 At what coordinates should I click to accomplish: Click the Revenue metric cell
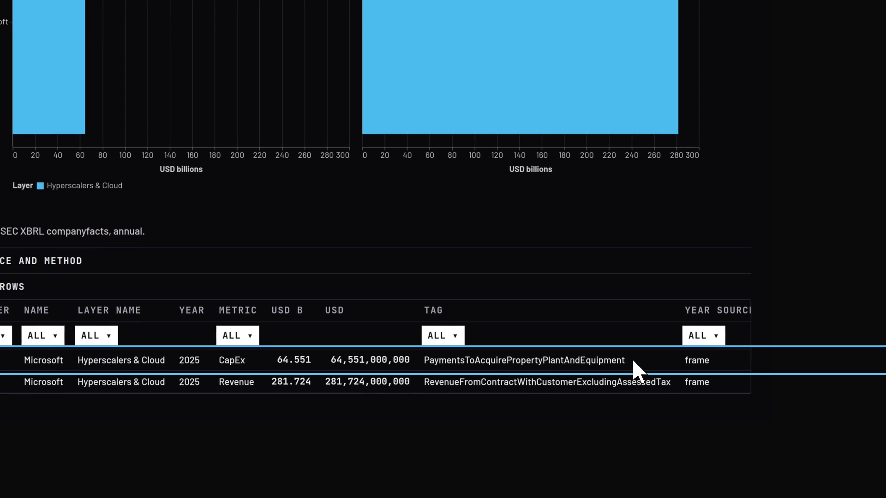tap(236, 382)
